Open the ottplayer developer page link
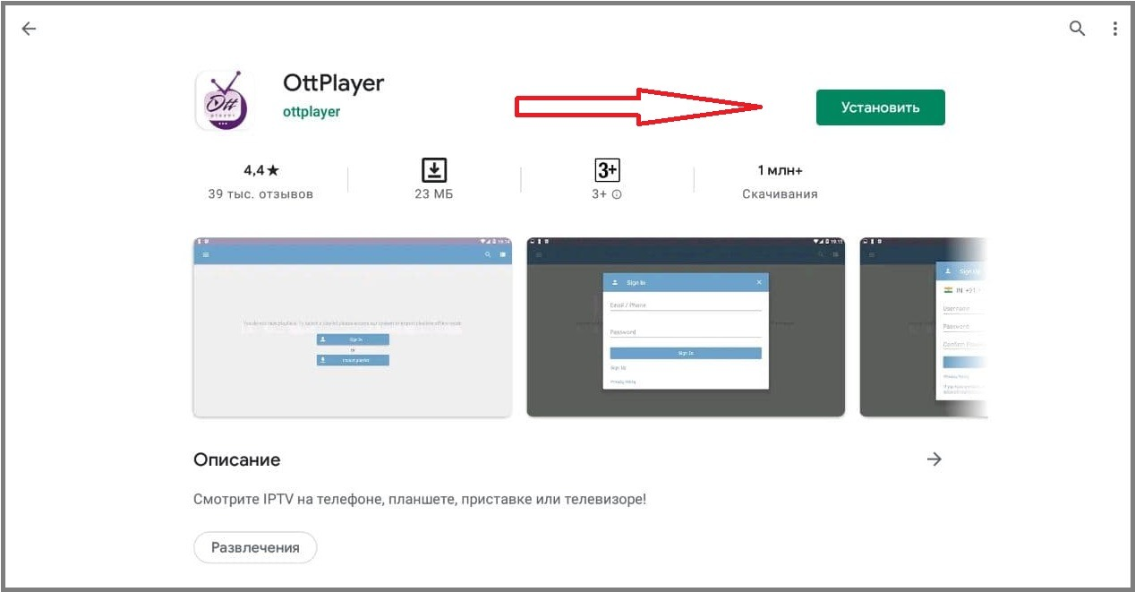Viewport: 1135px width, 592px height. click(311, 112)
